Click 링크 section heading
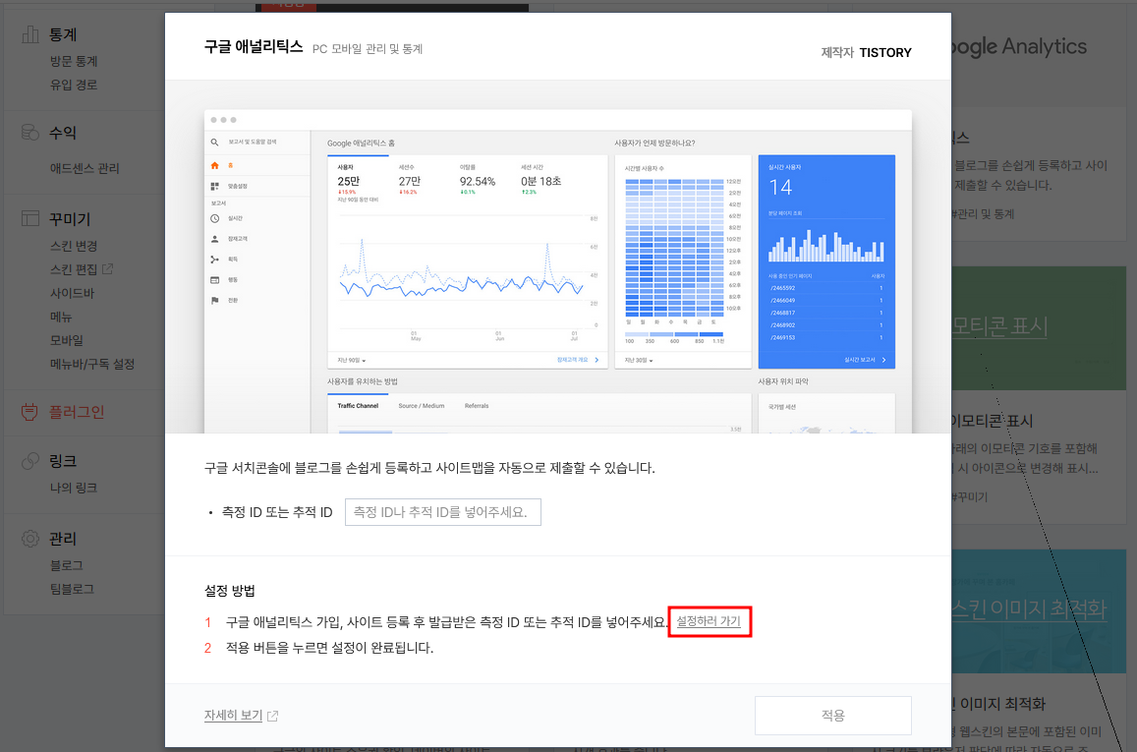Screen dimensions: 1137x752 [x=62, y=460]
